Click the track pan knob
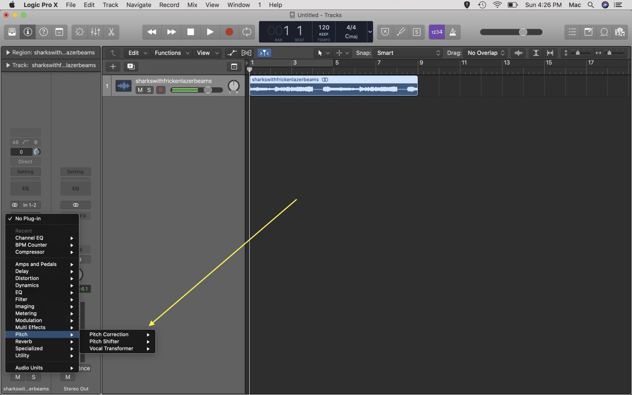The height and width of the screenshot is (395, 632). point(234,86)
